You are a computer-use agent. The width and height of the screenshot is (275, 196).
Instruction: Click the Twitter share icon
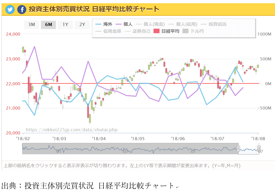(10, 9)
